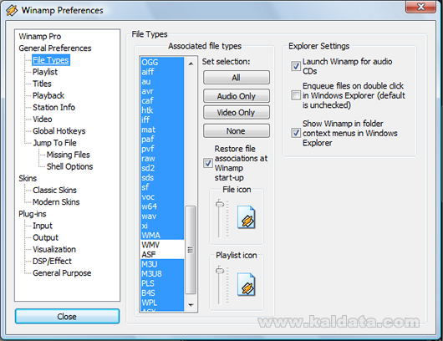The height and width of the screenshot is (341, 443).
Task: Select WPL in the file types list
Action: click(x=162, y=303)
